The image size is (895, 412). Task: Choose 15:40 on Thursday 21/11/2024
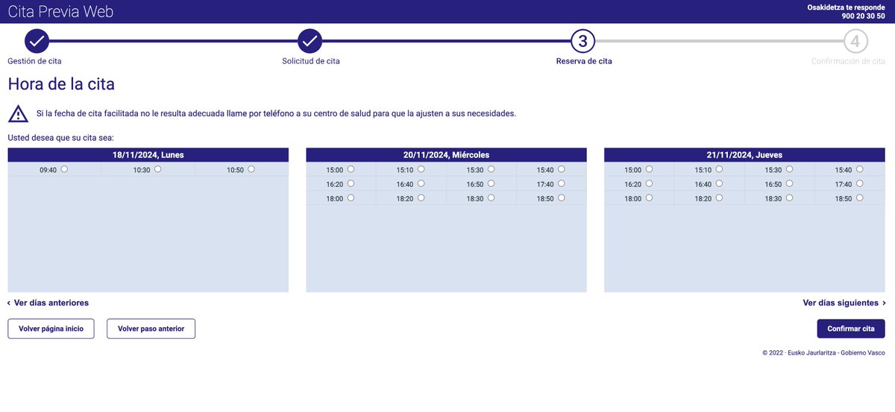coord(859,169)
